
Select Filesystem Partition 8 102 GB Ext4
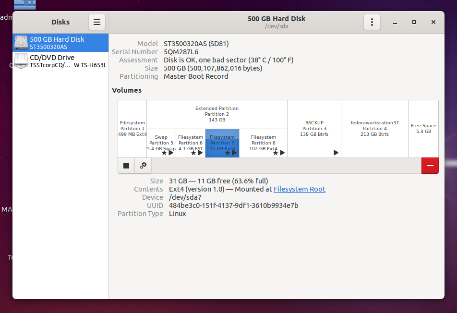point(263,143)
